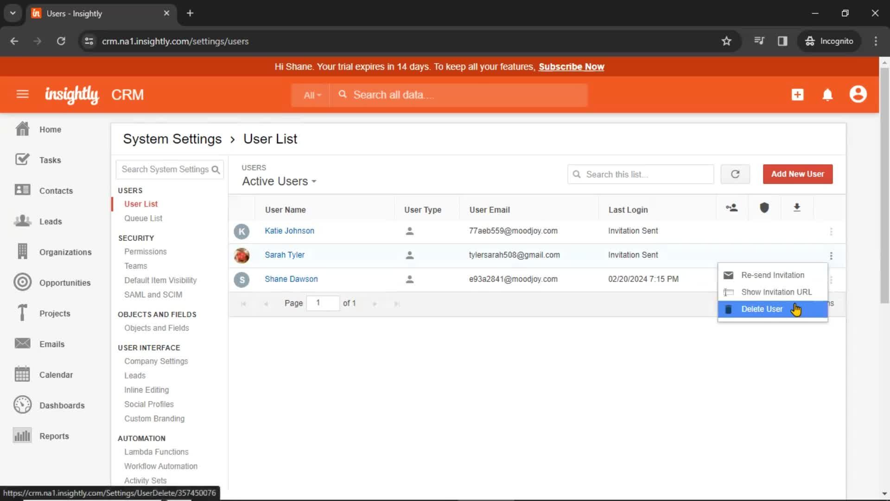Click the Contacts sidebar icon
The height and width of the screenshot is (501, 890).
pos(22,190)
